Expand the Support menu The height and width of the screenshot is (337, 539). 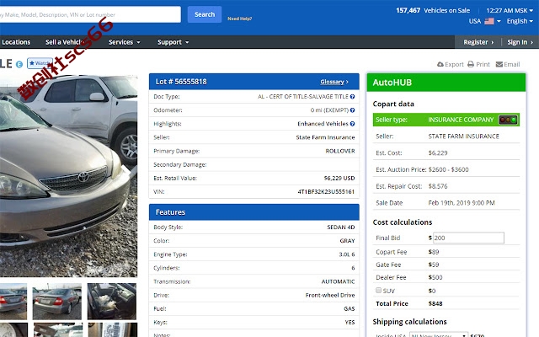click(173, 42)
